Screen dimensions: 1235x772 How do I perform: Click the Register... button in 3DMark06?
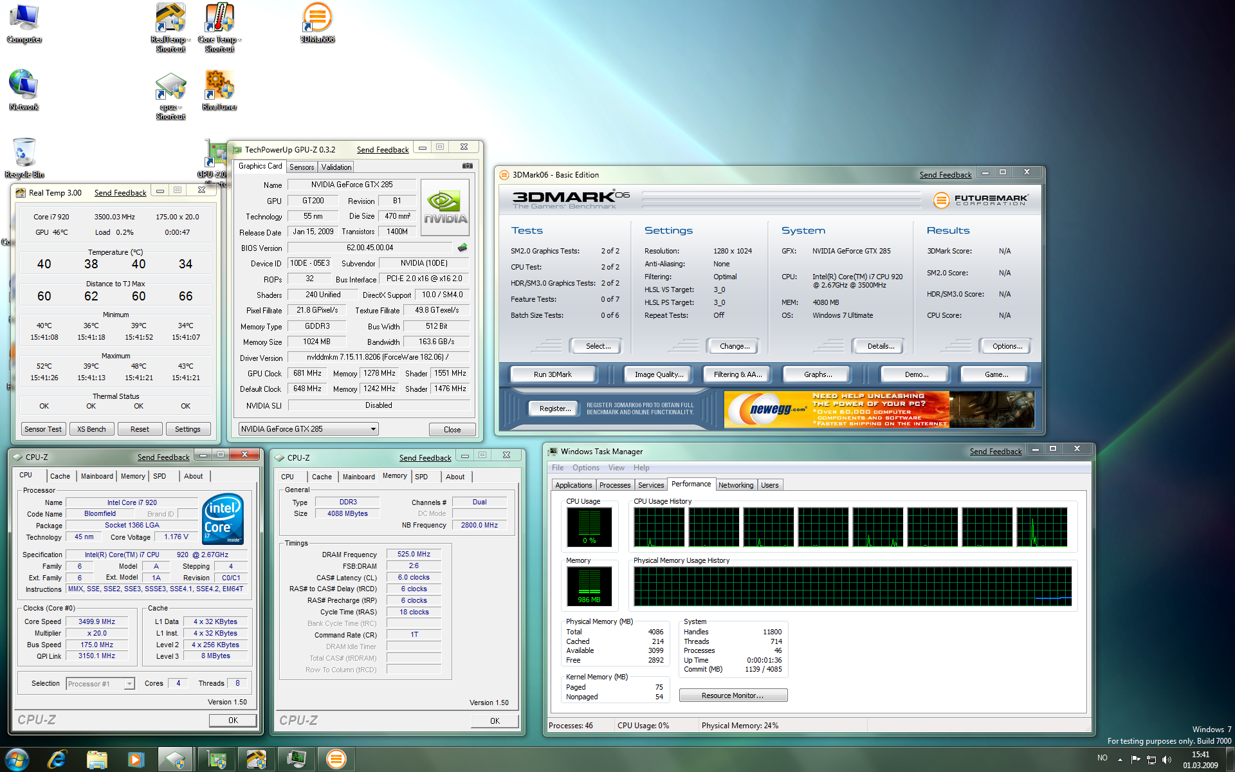point(554,409)
